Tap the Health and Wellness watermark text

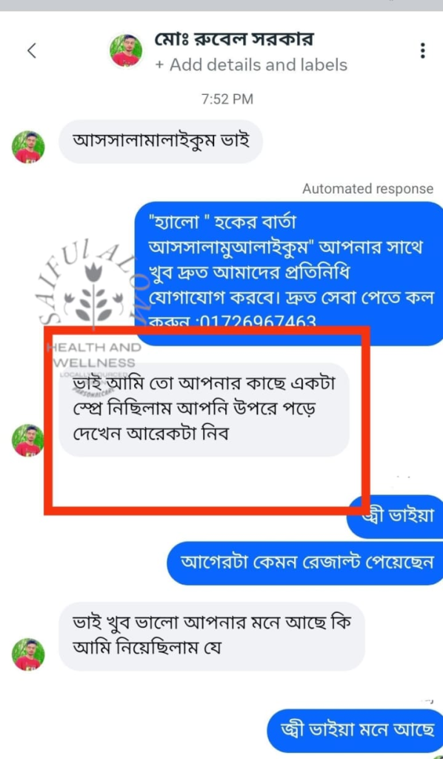click(94, 355)
